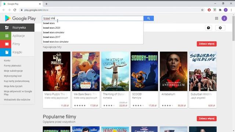Open Moje subskrypcje link
The width and height of the screenshot is (235, 132).
click(x=13, y=71)
